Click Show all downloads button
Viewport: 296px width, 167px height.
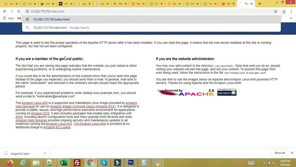tap(279, 153)
